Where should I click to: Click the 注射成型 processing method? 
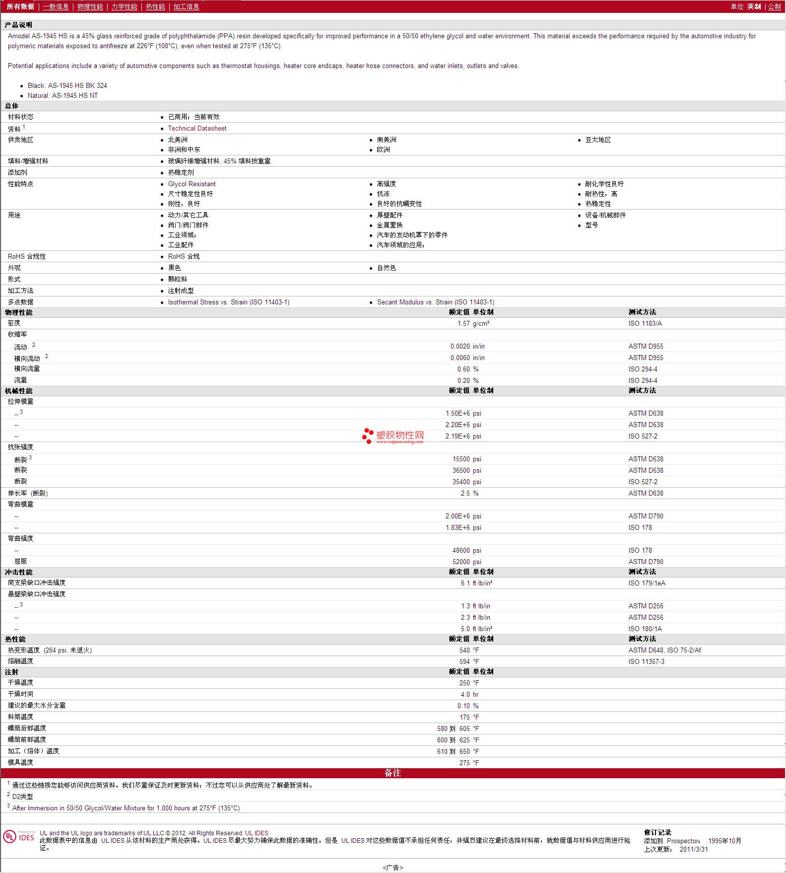click(x=181, y=291)
